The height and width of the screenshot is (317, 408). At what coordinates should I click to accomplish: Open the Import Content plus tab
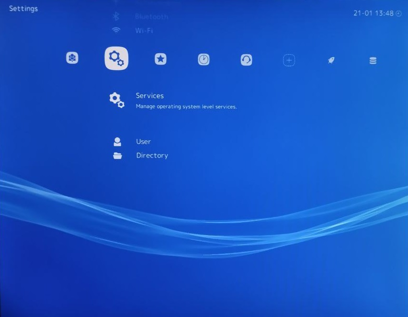[289, 60]
